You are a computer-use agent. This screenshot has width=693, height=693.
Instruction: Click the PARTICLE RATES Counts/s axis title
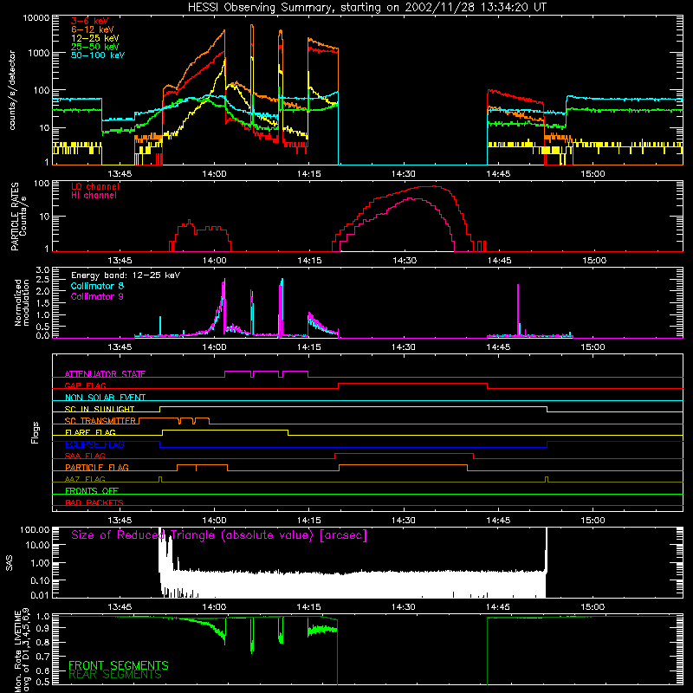coord(18,216)
